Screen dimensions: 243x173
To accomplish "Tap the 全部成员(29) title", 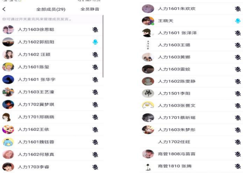I will (x=51, y=9).
